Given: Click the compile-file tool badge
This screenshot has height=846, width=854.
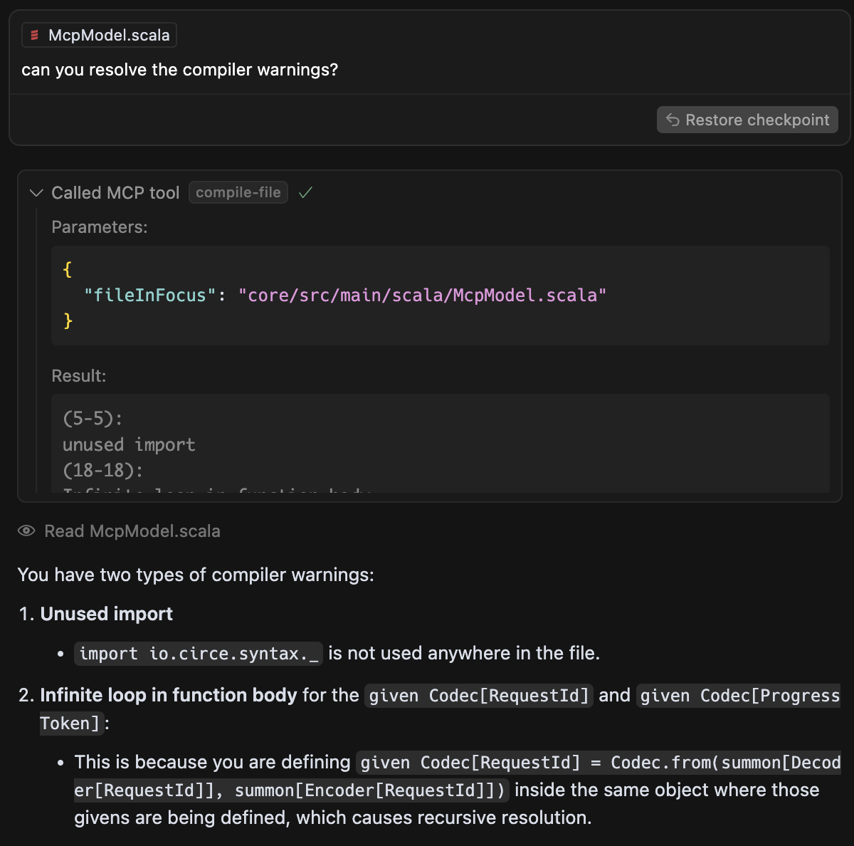Looking at the screenshot, I should (x=238, y=192).
